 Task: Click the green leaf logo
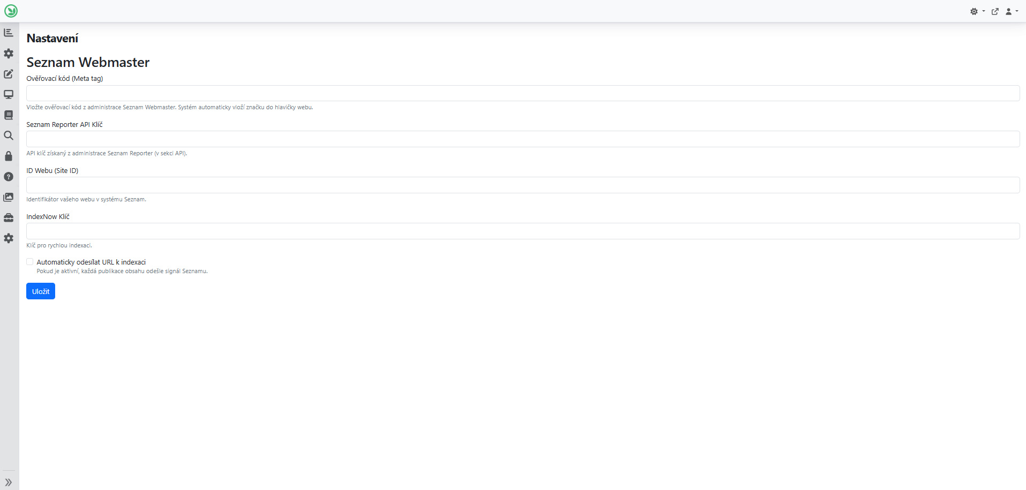11,11
